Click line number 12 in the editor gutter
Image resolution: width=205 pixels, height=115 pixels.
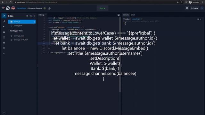[44, 43]
